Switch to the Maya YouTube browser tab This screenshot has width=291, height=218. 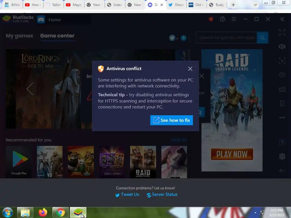coord(74,5)
